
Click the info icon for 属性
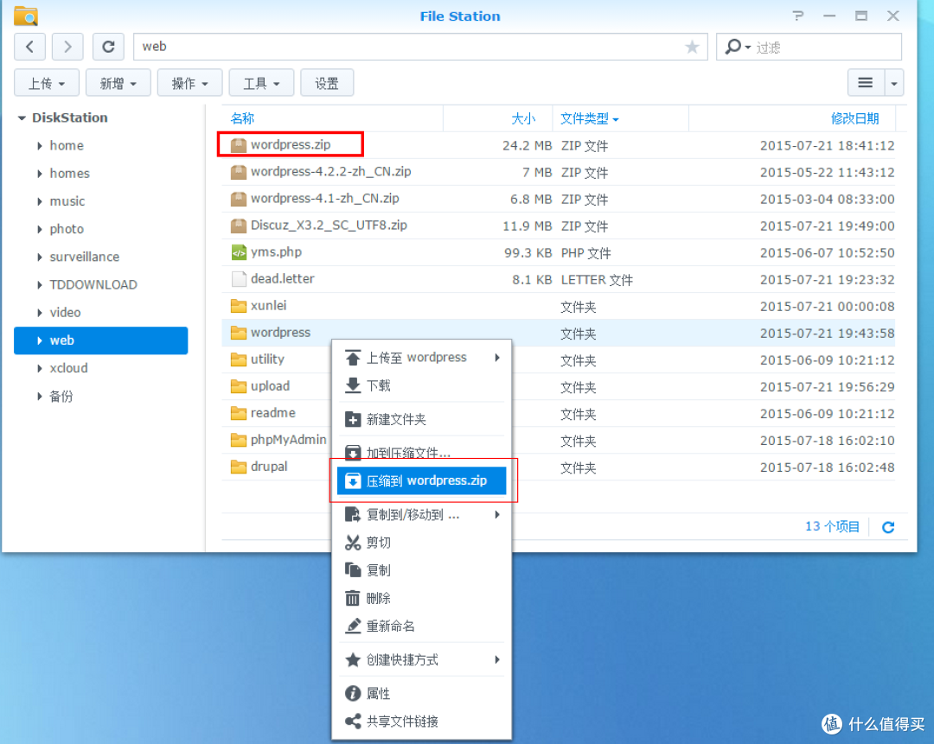(x=353, y=693)
